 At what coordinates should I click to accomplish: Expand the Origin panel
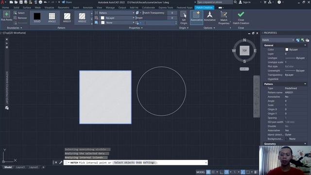pyautogui.click(x=184, y=28)
